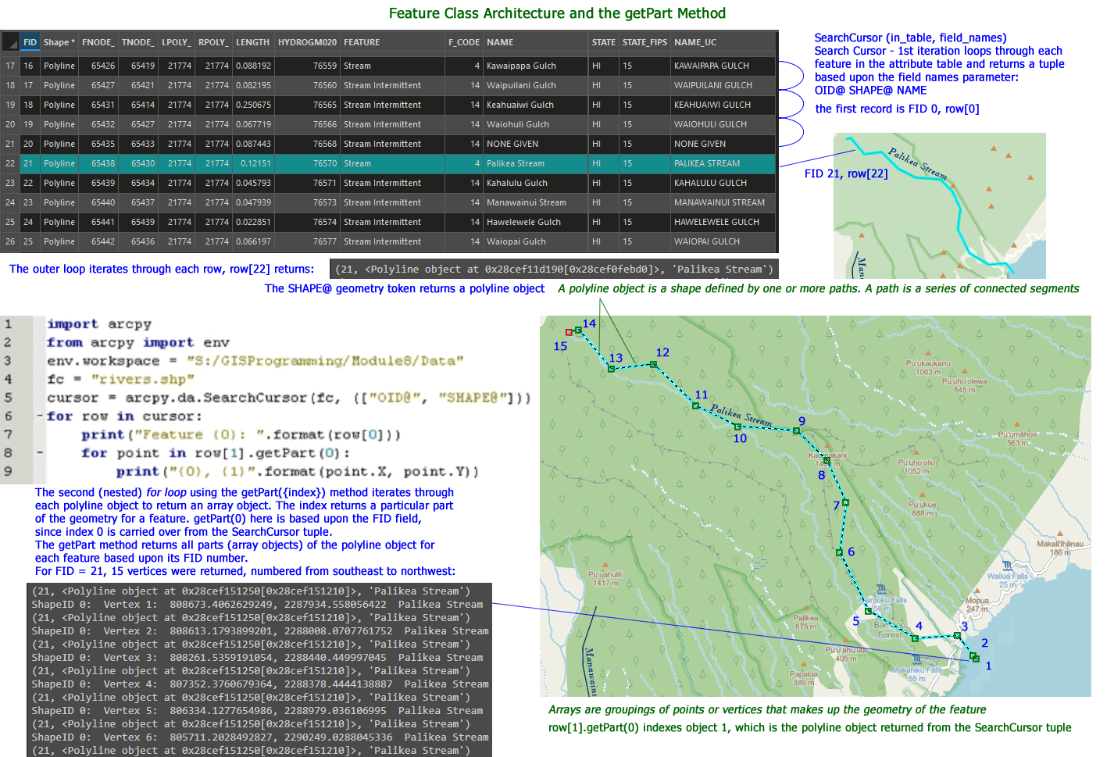Select the red end vertex 15 marker
This screenshot has width=1114, height=757.
(569, 333)
